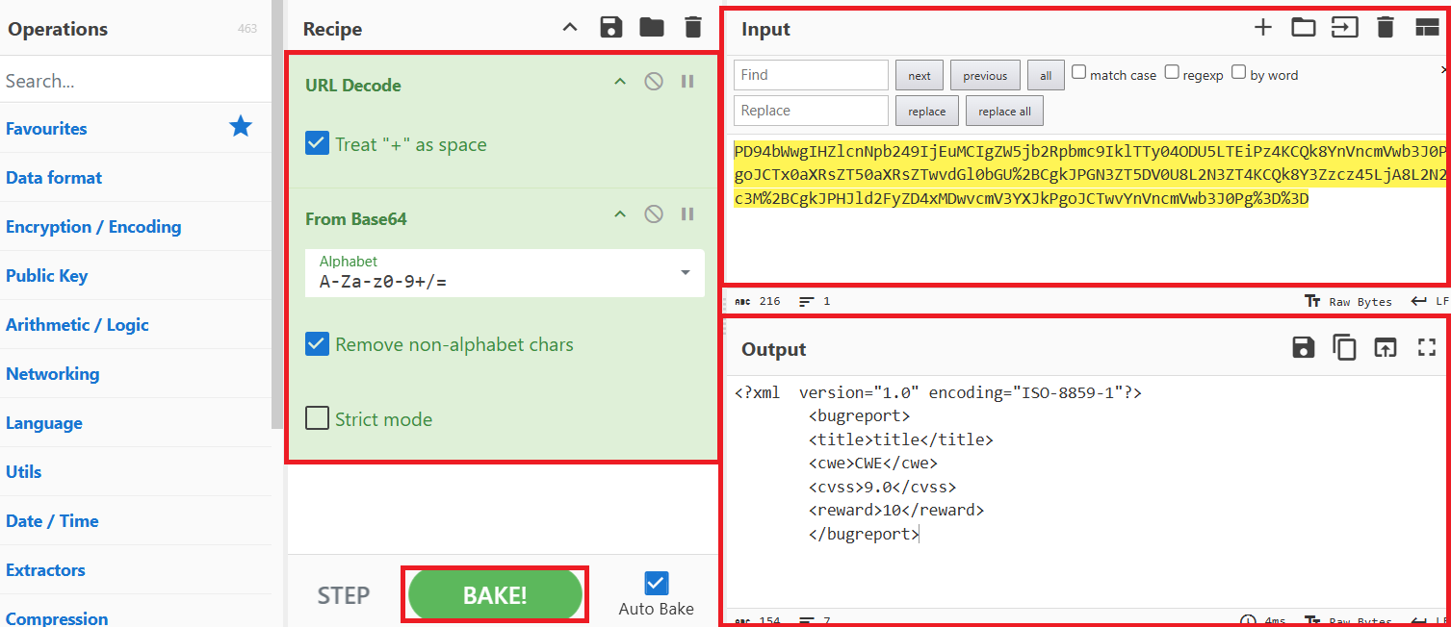Image resolution: width=1451 pixels, height=627 pixels.
Task: Enable Strict mode checkbox
Action: [317, 419]
